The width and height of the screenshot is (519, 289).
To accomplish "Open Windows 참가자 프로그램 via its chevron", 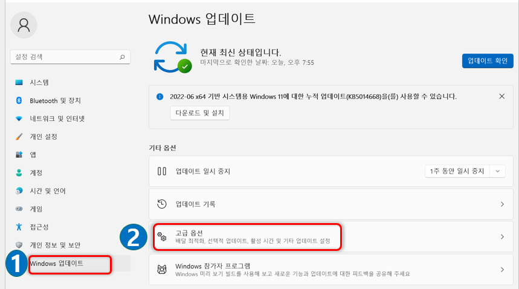I will pos(502,270).
